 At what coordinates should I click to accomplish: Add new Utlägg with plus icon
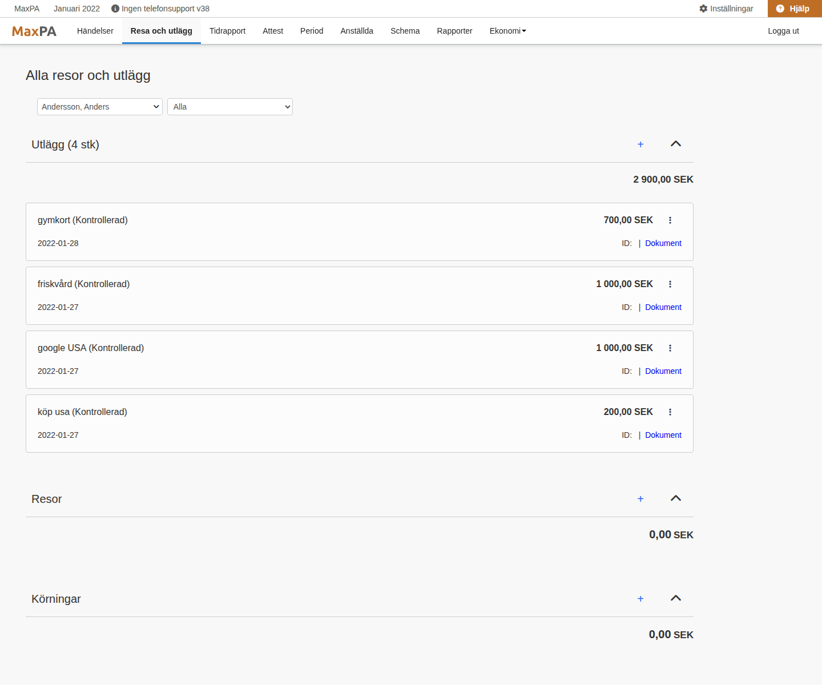pos(640,144)
